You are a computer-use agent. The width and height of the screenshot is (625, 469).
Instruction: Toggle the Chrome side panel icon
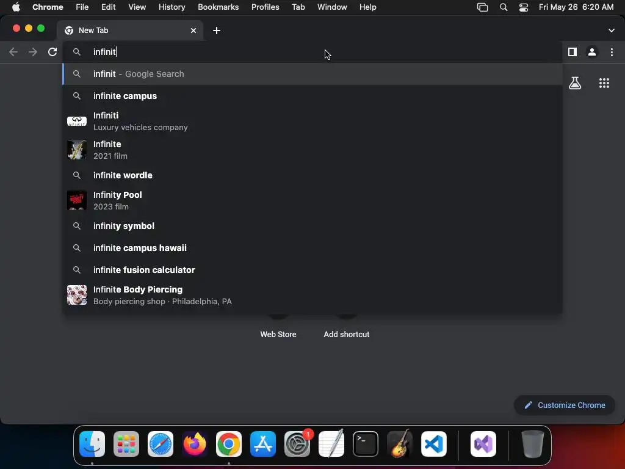[x=573, y=52]
